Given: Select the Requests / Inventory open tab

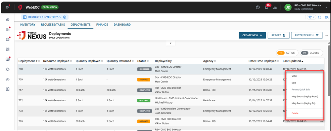Looking at the screenshot, I should tap(45, 17).
